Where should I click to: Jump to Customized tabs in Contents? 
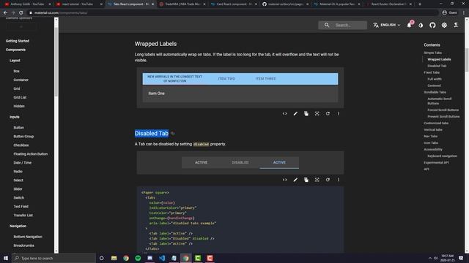point(436,123)
